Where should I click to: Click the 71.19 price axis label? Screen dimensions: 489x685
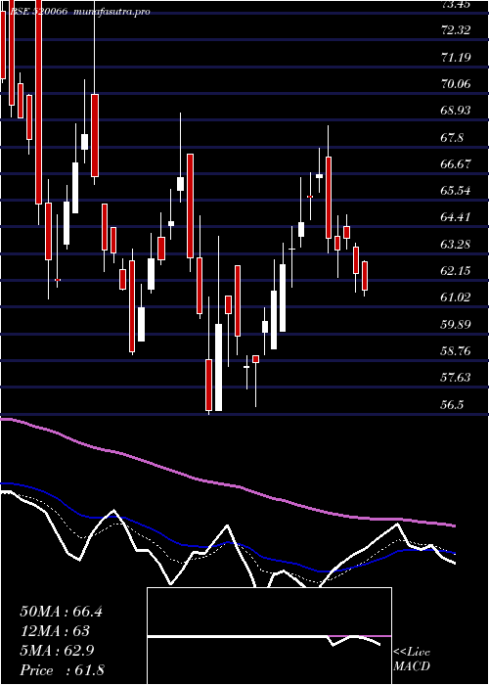point(457,57)
